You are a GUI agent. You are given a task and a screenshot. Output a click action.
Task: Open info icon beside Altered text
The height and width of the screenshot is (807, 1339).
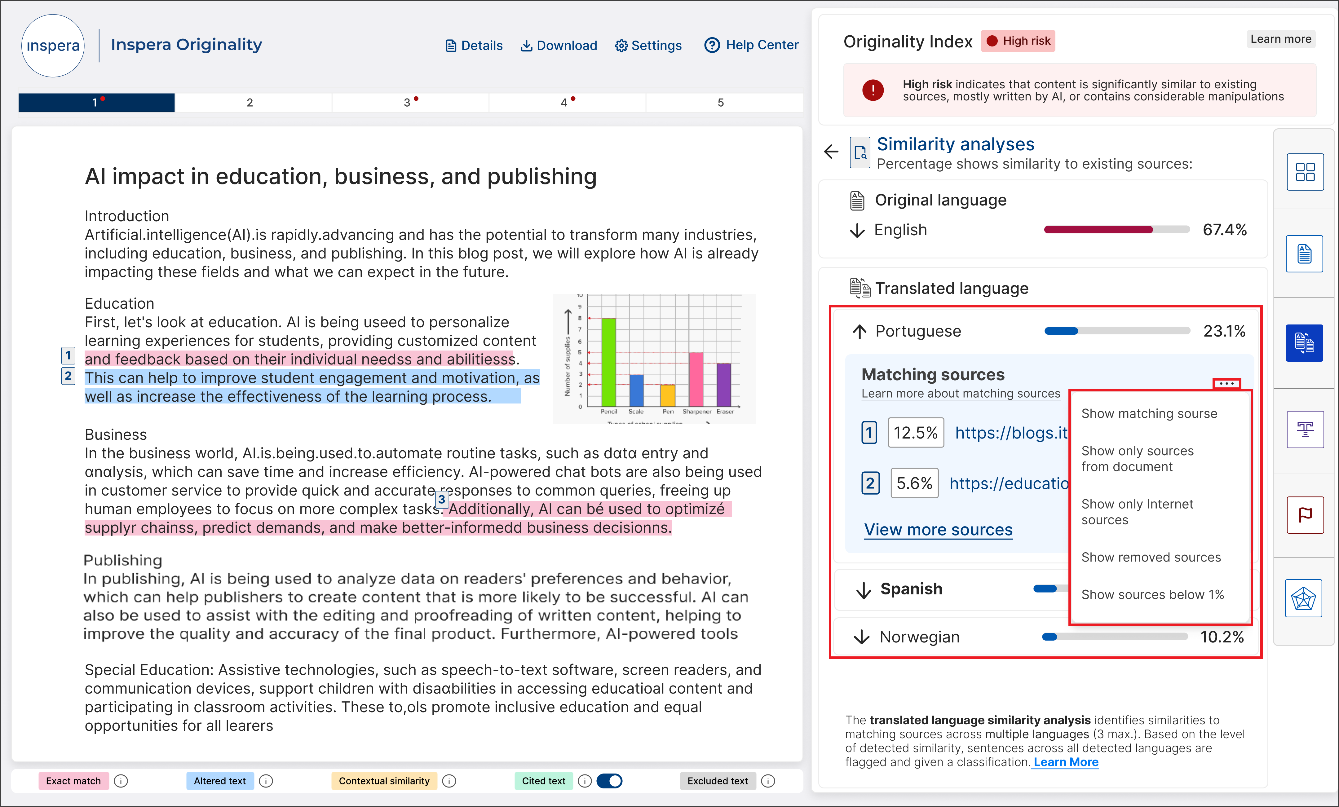pos(266,781)
